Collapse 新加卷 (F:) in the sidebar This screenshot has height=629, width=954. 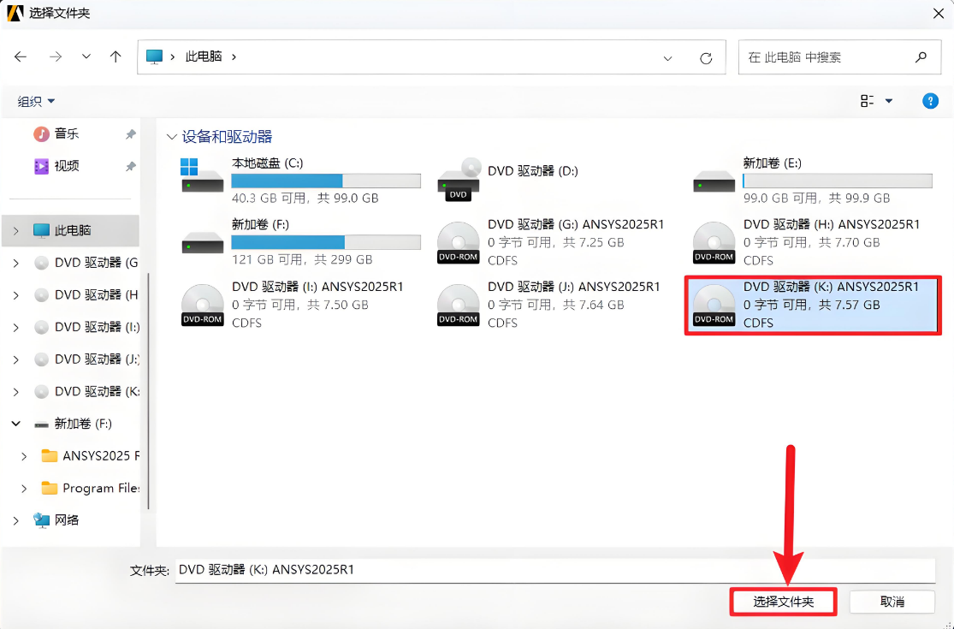tap(16, 424)
